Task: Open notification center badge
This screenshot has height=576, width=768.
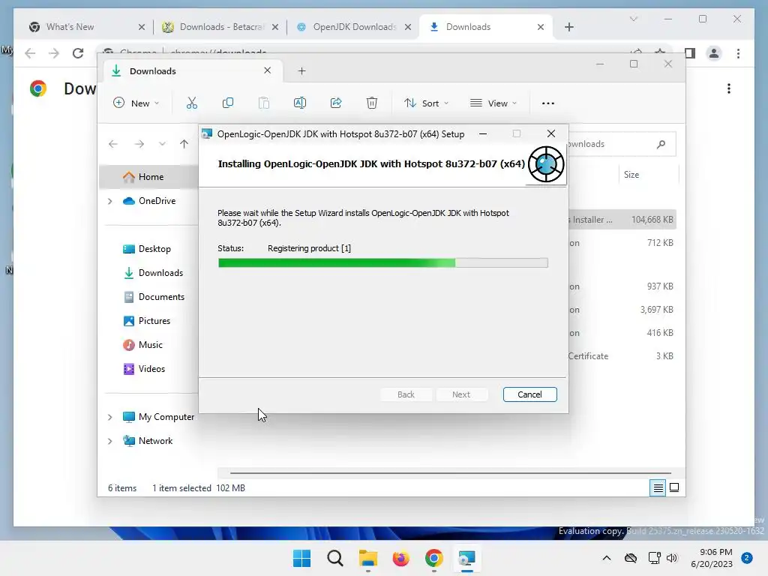Action: pos(747,558)
